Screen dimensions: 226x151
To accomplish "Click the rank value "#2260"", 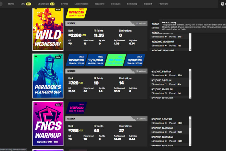I will (75, 35).
